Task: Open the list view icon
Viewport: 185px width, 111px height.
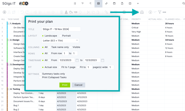Action: click(75, 3)
